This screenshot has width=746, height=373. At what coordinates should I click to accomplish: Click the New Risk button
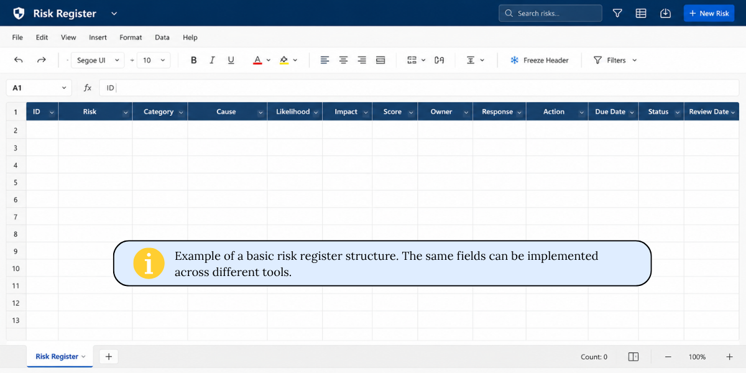(x=709, y=13)
